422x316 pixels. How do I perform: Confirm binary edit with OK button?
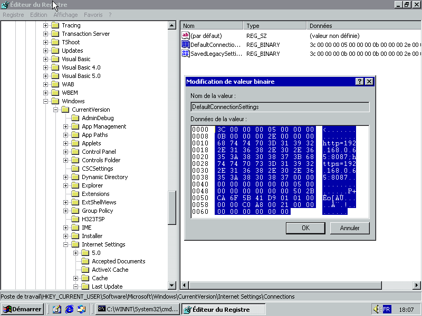(305, 228)
